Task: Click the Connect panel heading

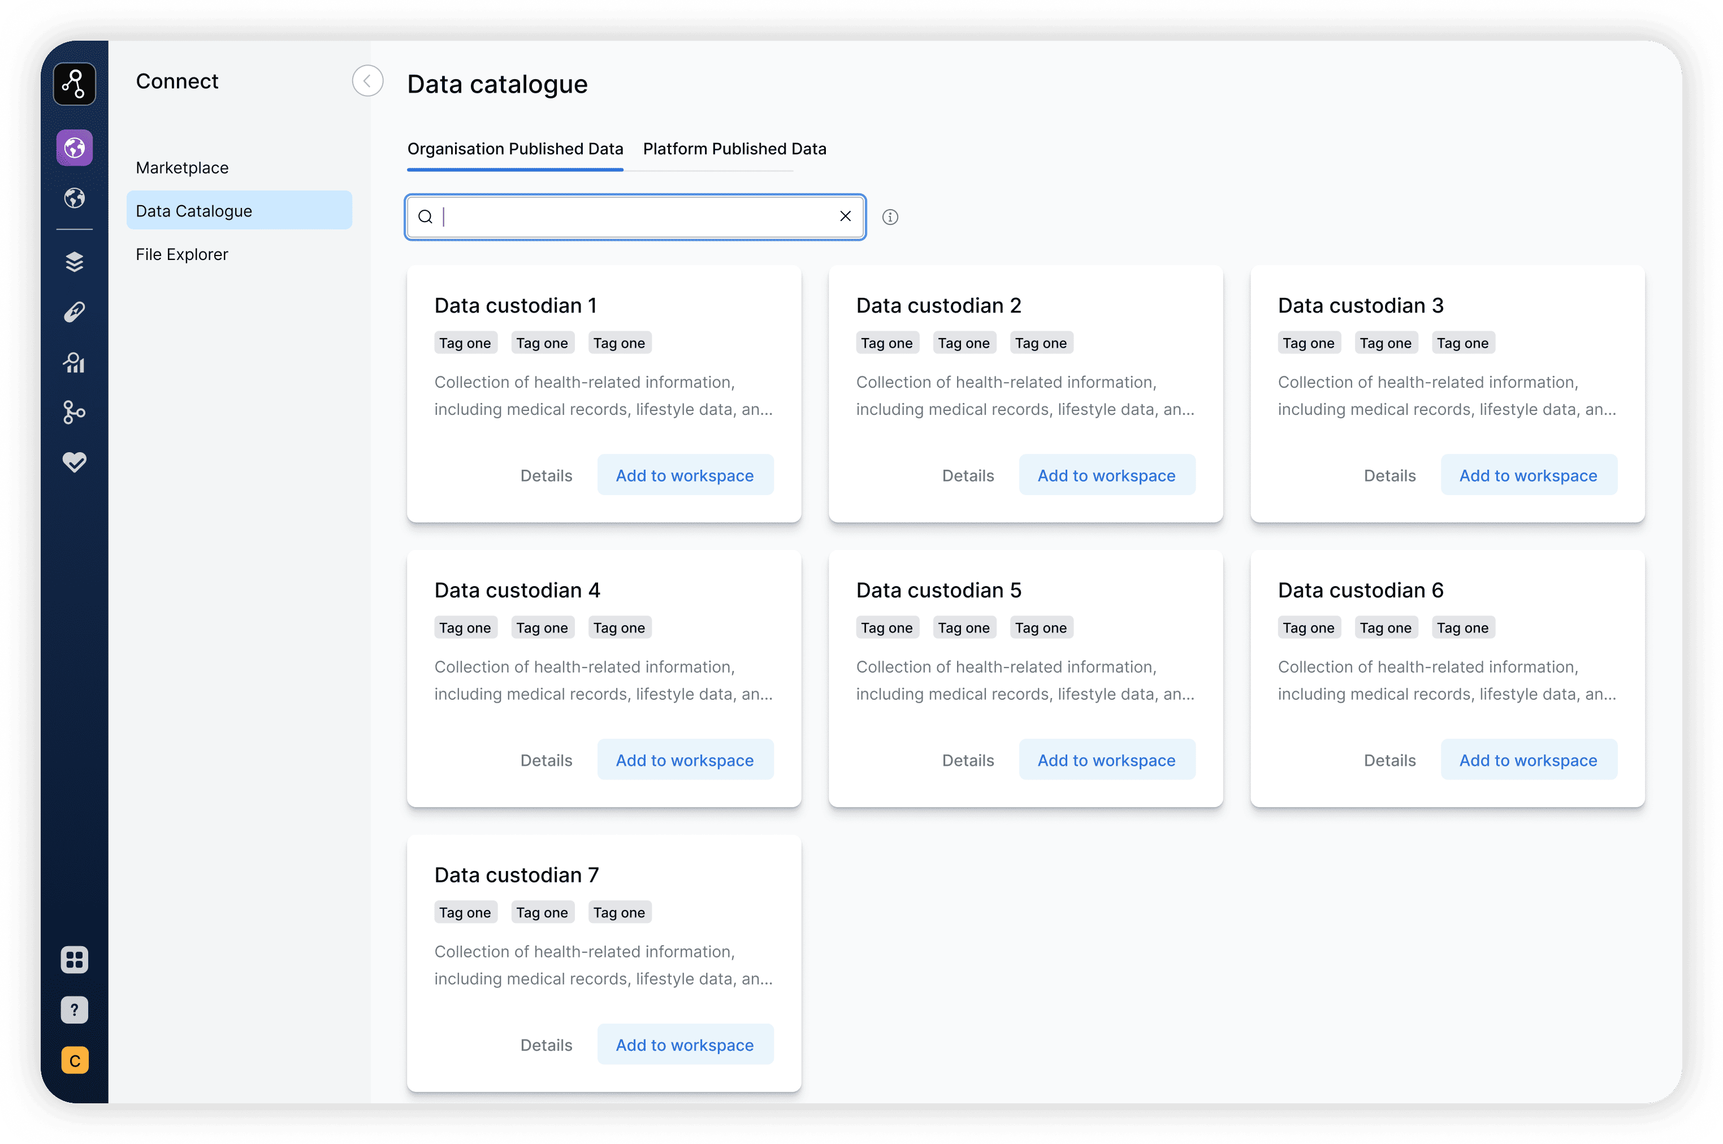Action: coord(178,81)
